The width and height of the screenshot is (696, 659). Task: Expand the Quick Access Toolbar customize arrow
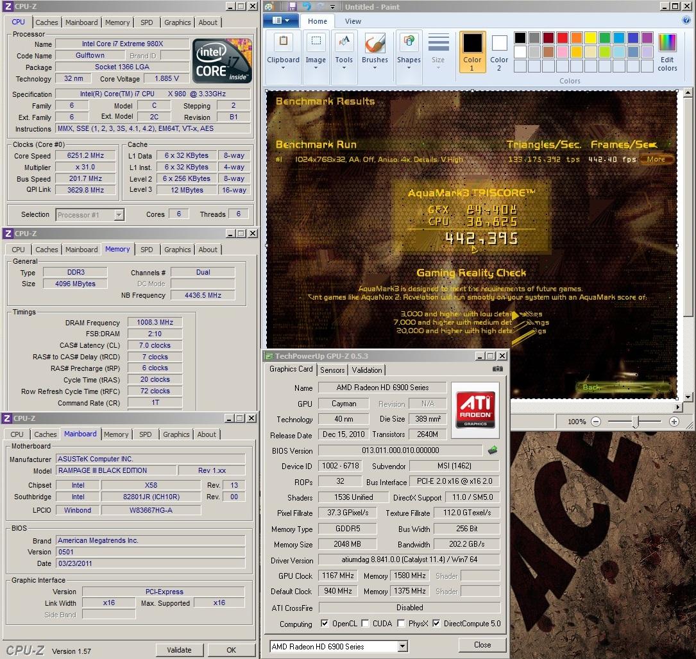[332, 7]
